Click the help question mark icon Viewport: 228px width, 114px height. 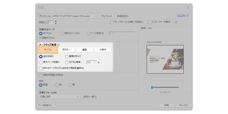[188, 16]
